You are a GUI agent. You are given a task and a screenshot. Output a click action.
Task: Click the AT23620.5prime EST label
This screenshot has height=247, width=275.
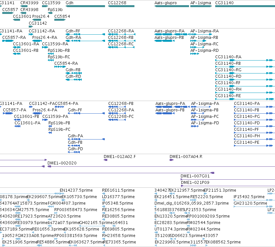[64, 216]
